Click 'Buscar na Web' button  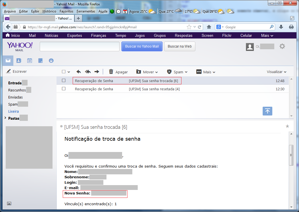180,46
